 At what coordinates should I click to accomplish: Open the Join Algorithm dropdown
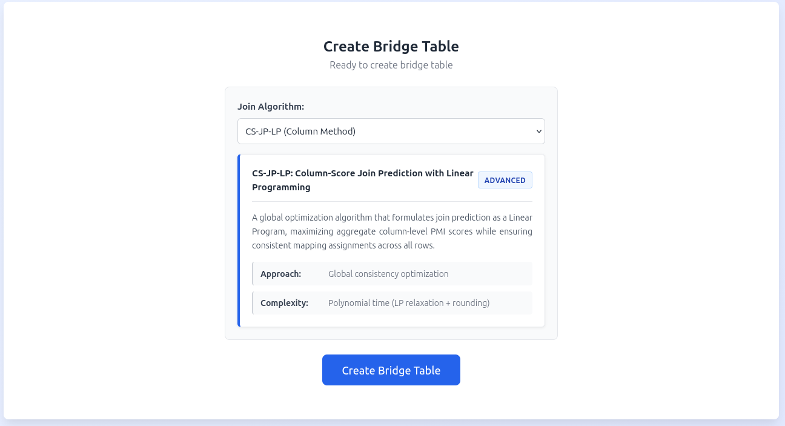(x=391, y=131)
